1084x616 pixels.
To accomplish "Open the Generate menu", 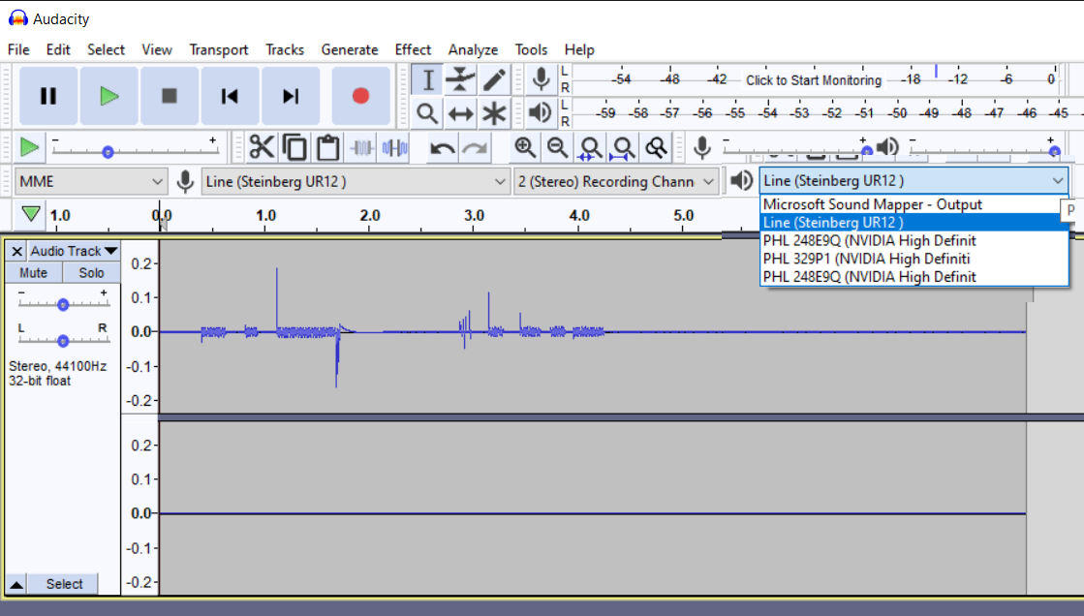I will [x=349, y=49].
